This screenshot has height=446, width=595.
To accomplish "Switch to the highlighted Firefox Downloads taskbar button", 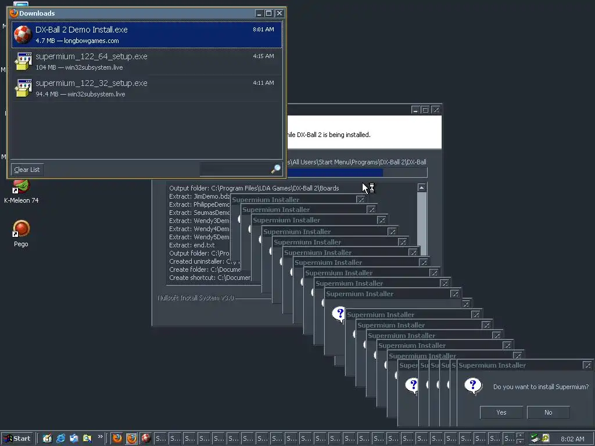I will tap(132, 438).
